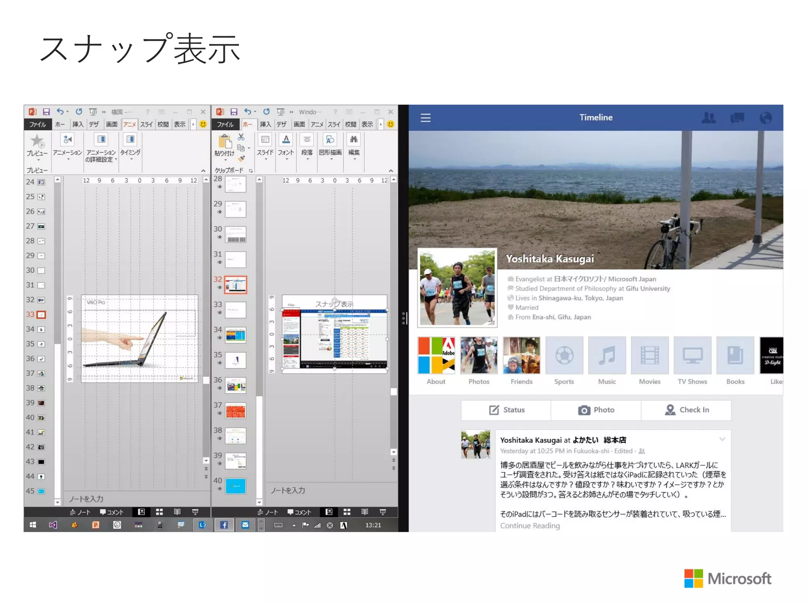Start slideshow view in middle PowerPoint

[383, 512]
